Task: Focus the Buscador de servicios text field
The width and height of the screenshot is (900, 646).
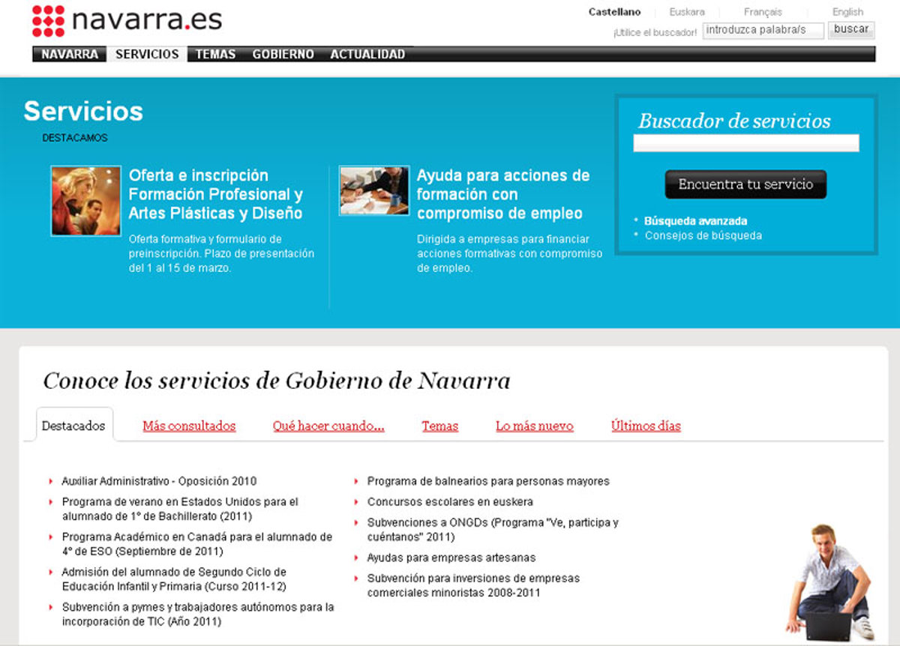Action: tap(745, 143)
